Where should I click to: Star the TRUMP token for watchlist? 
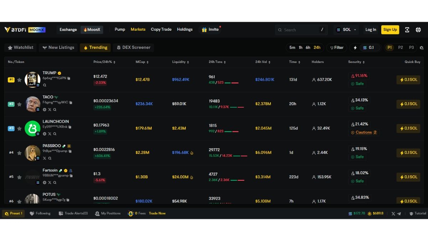coord(19,80)
